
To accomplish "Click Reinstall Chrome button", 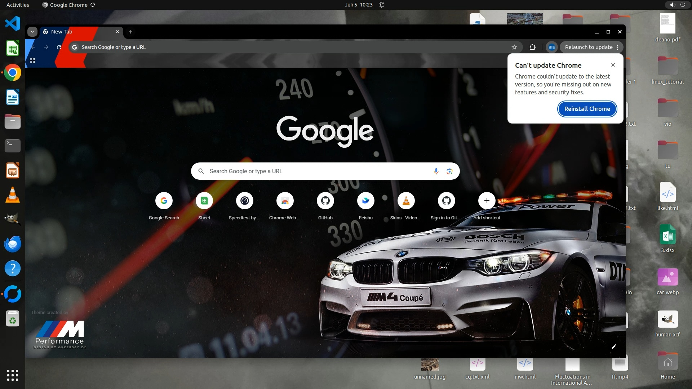I will 587,109.
